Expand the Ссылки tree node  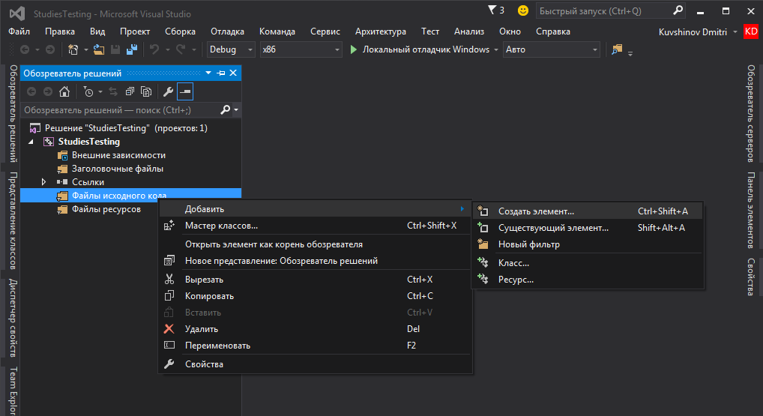(44, 182)
